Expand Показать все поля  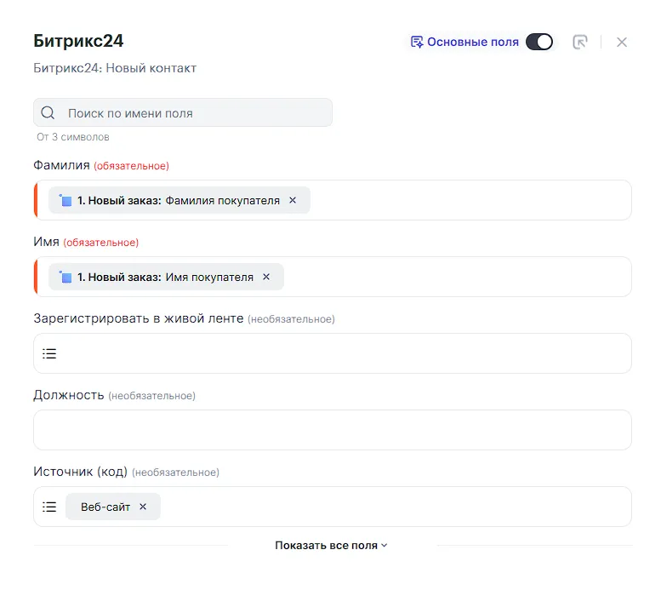331,545
